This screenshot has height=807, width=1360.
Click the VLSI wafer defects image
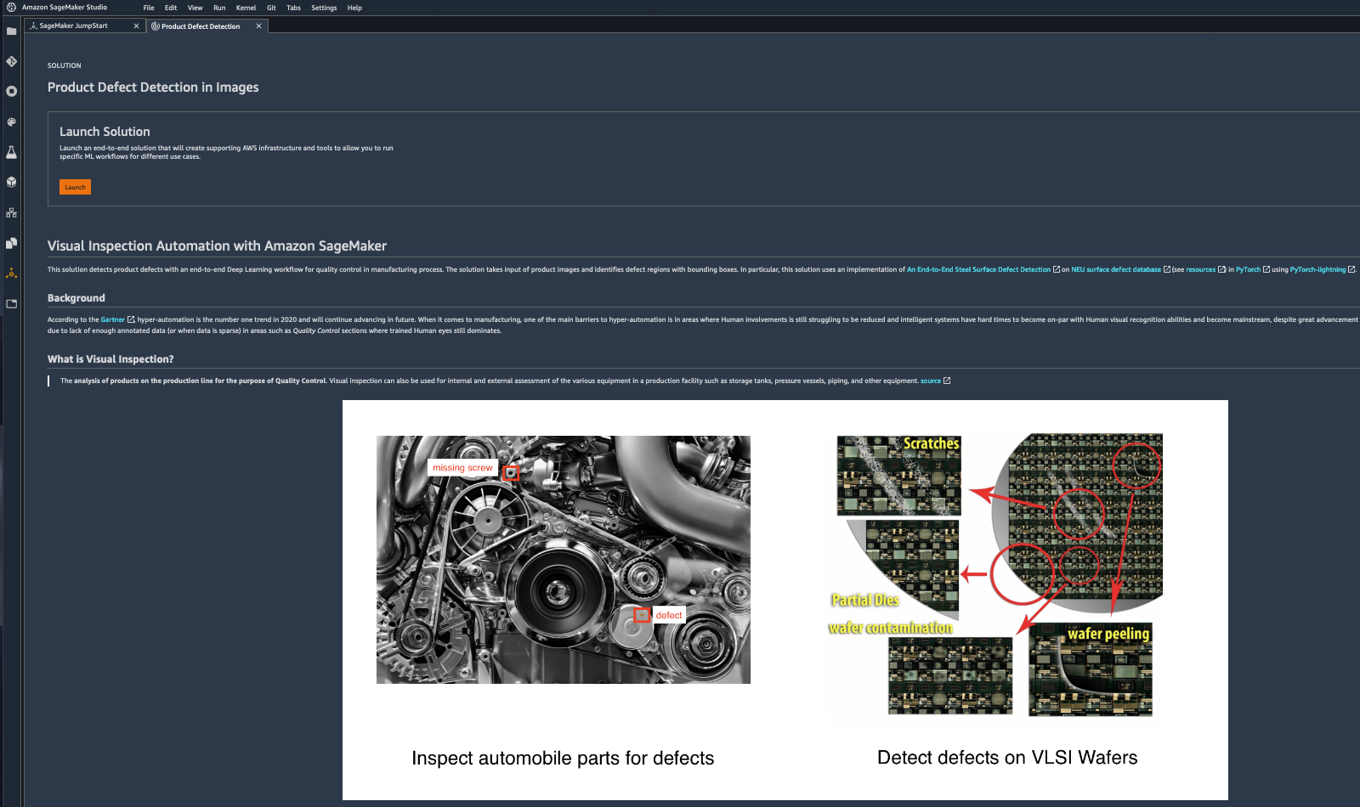click(x=994, y=575)
